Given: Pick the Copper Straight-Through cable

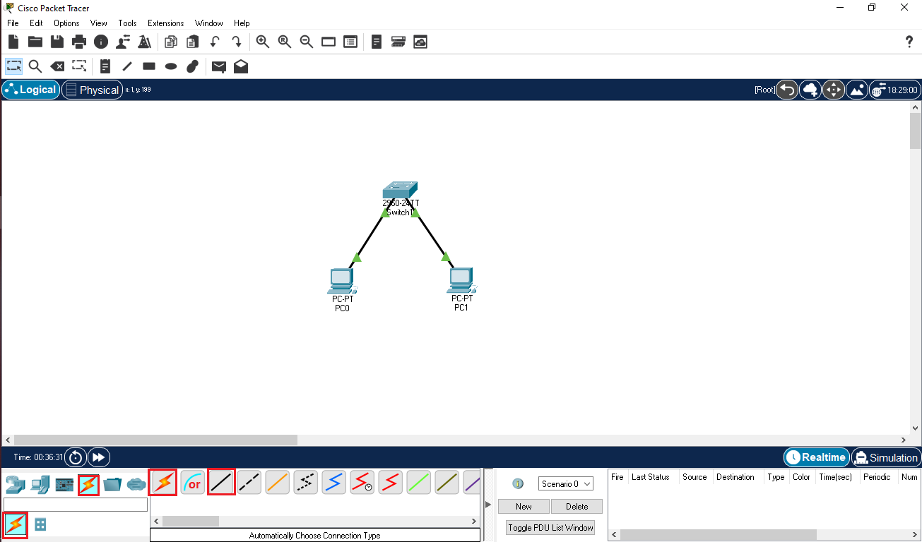Looking at the screenshot, I should pos(221,483).
